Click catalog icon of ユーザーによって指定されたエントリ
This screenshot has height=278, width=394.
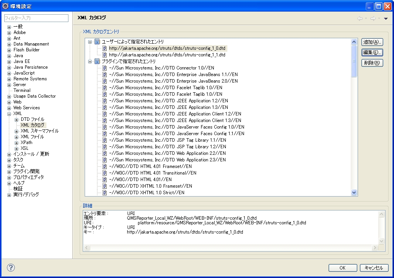click(97, 42)
